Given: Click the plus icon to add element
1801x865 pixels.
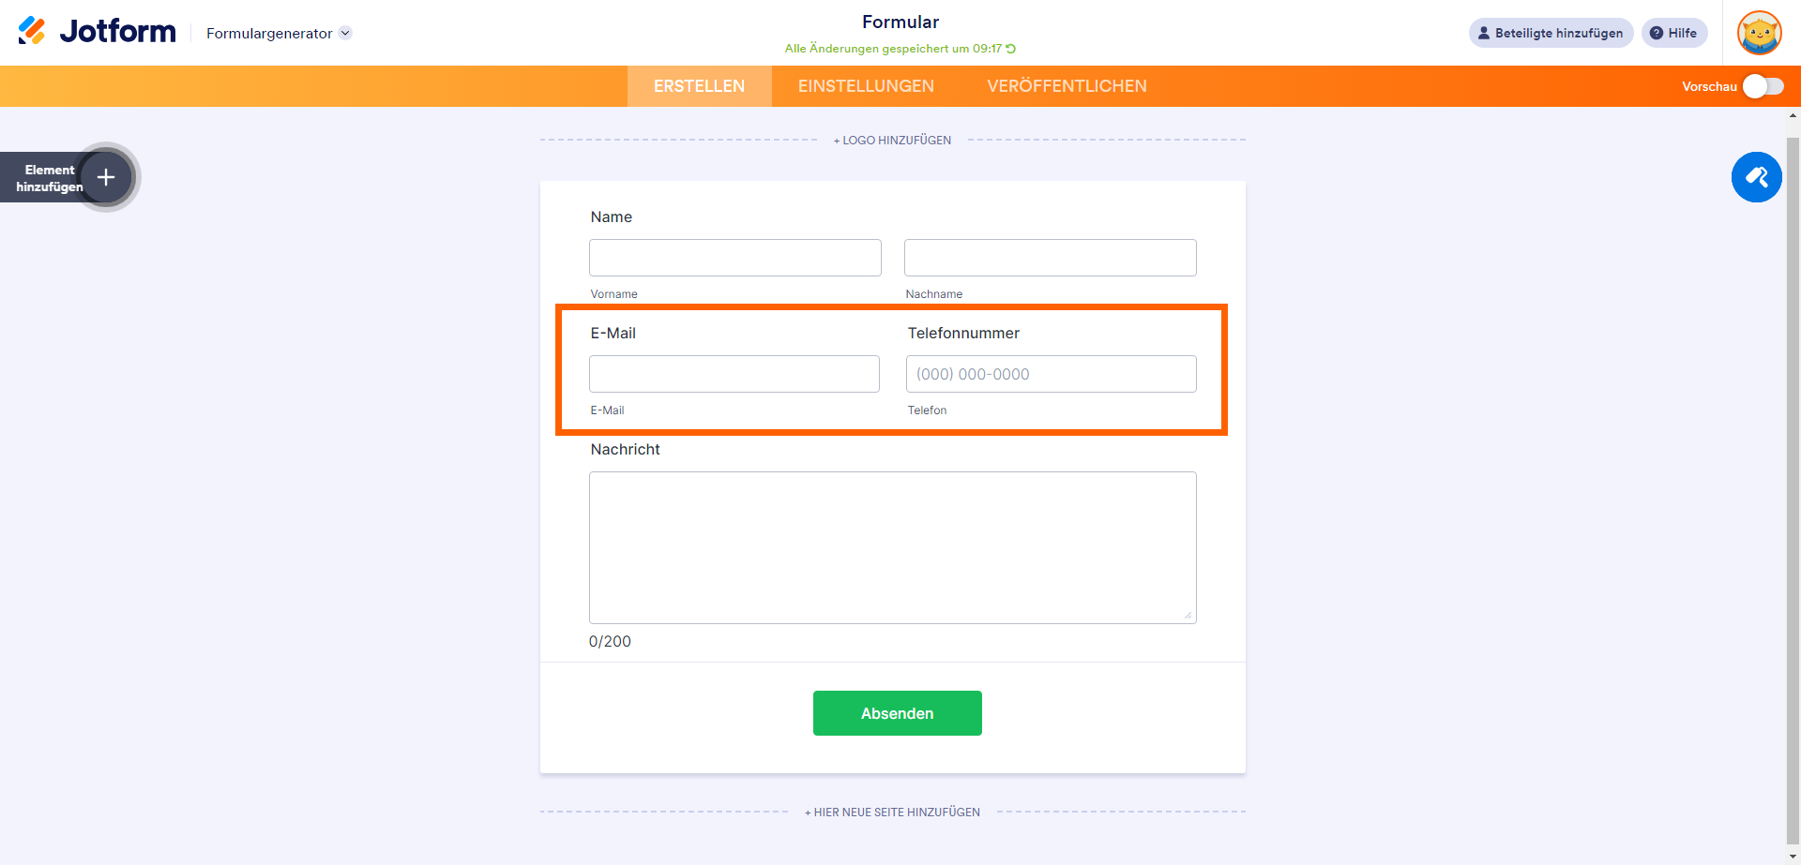Looking at the screenshot, I should pos(106,177).
